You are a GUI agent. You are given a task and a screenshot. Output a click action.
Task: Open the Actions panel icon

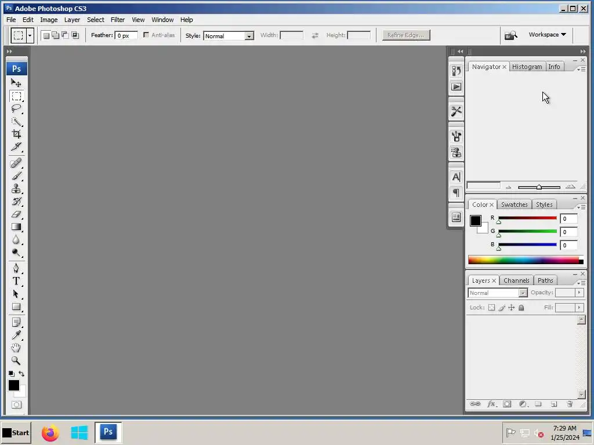point(456,87)
